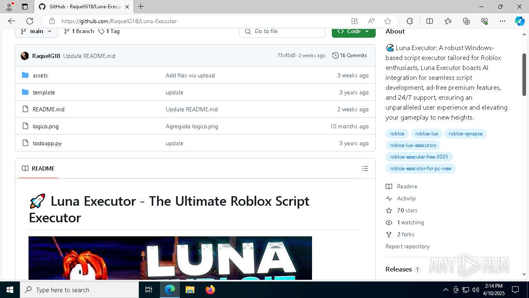Open the todoapp.py file

pyautogui.click(x=47, y=143)
